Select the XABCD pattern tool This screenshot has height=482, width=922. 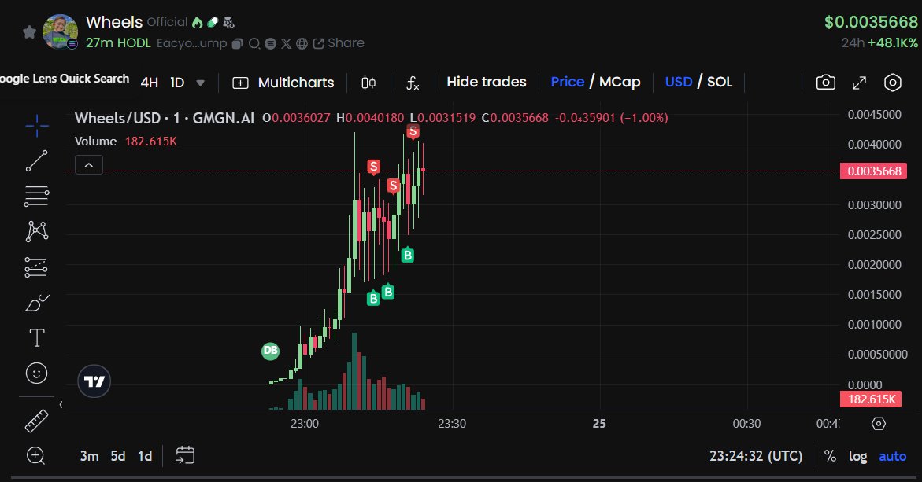[x=36, y=231]
